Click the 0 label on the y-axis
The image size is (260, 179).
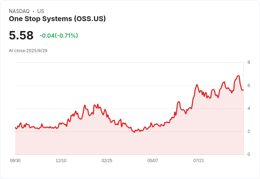tap(249, 154)
